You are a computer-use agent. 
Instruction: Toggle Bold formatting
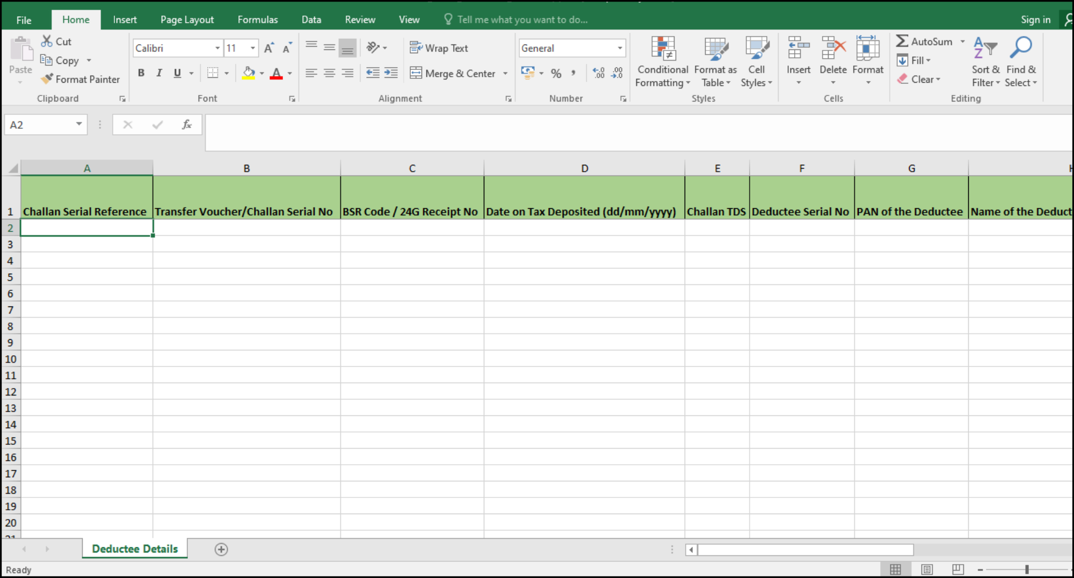coord(141,73)
